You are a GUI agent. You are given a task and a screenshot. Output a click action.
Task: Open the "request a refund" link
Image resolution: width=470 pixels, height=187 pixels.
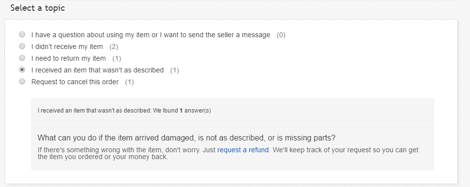coord(243,150)
